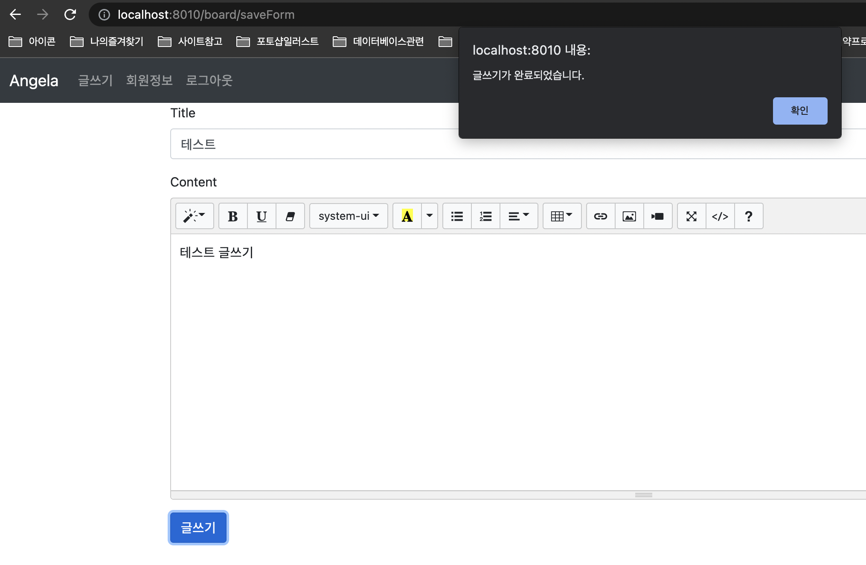Click the insert picture icon
The width and height of the screenshot is (866, 565).
coord(629,216)
